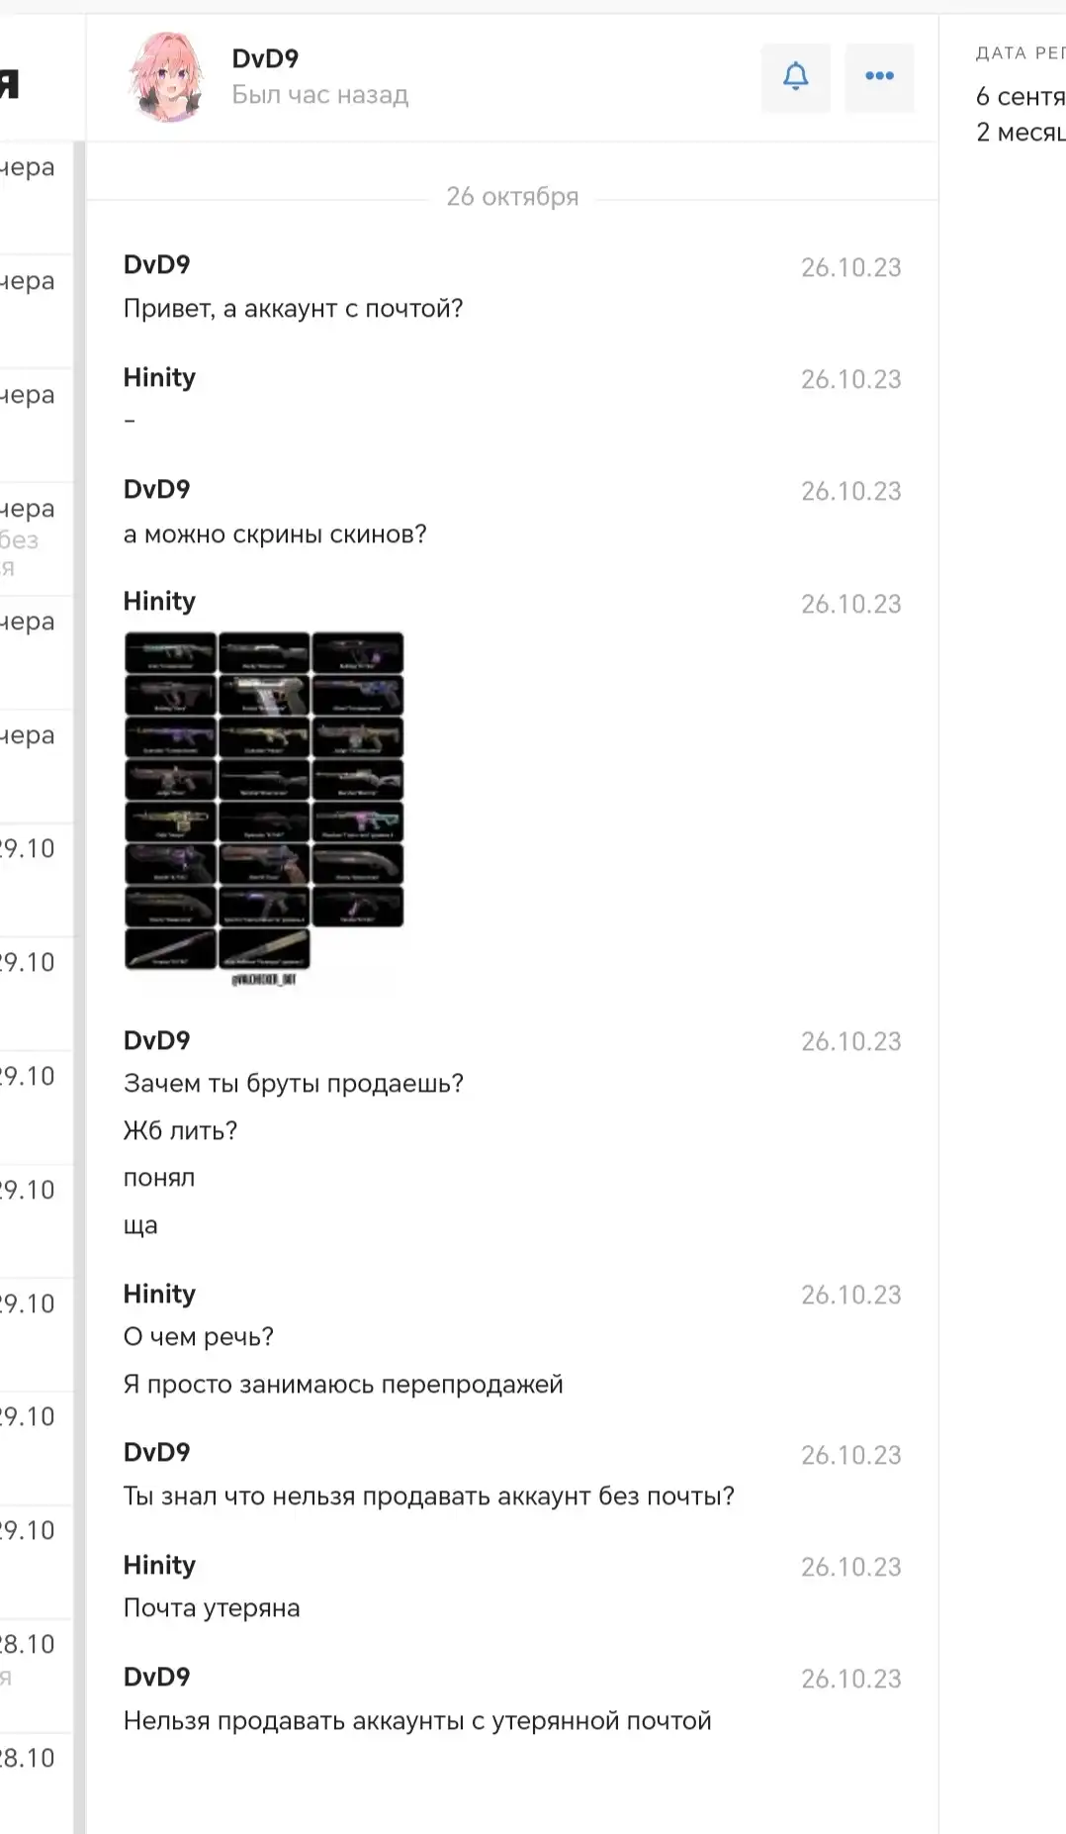This screenshot has height=1834, width=1066.
Task: Click the message 'а можно скрины скинов?'
Action: (x=275, y=534)
